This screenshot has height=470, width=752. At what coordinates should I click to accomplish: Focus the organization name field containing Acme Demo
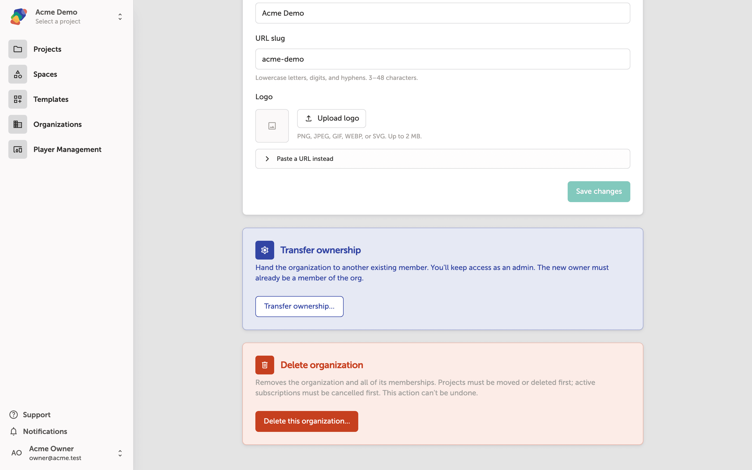[x=443, y=13]
